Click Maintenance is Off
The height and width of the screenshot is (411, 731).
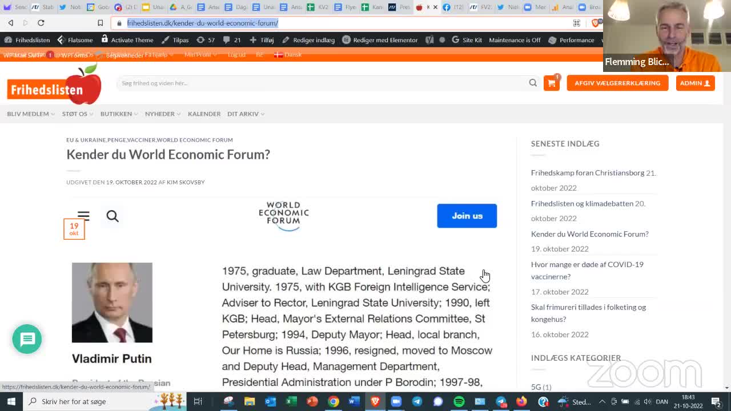point(515,40)
